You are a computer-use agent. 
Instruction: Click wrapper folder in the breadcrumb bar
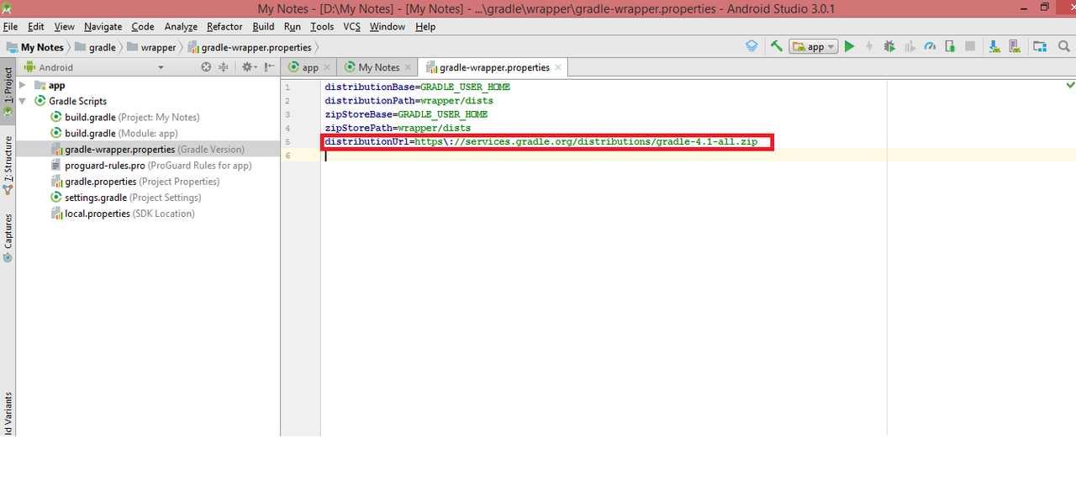(151, 47)
